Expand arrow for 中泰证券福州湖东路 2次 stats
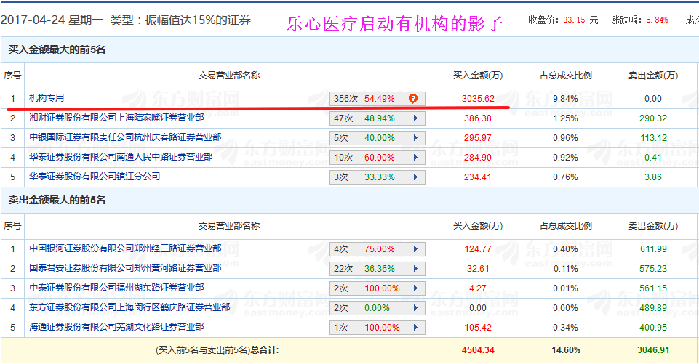699x364 pixels. pyautogui.click(x=415, y=288)
